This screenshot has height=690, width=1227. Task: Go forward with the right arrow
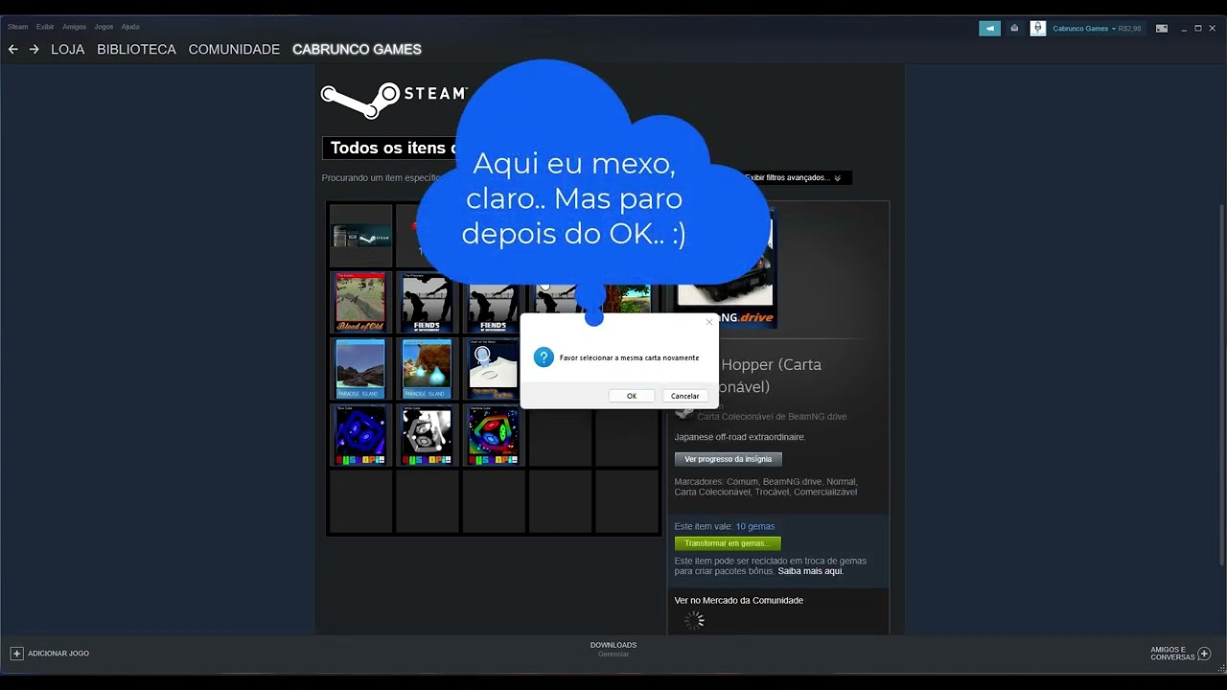click(x=35, y=49)
